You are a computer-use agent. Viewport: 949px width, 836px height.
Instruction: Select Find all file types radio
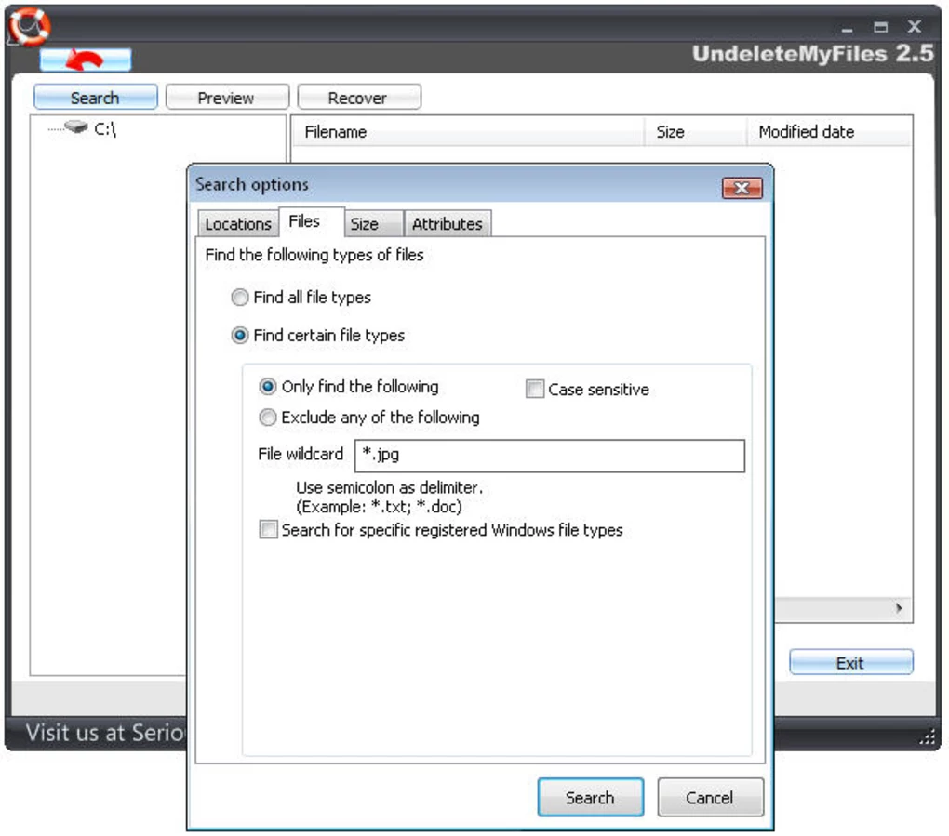[240, 297]
